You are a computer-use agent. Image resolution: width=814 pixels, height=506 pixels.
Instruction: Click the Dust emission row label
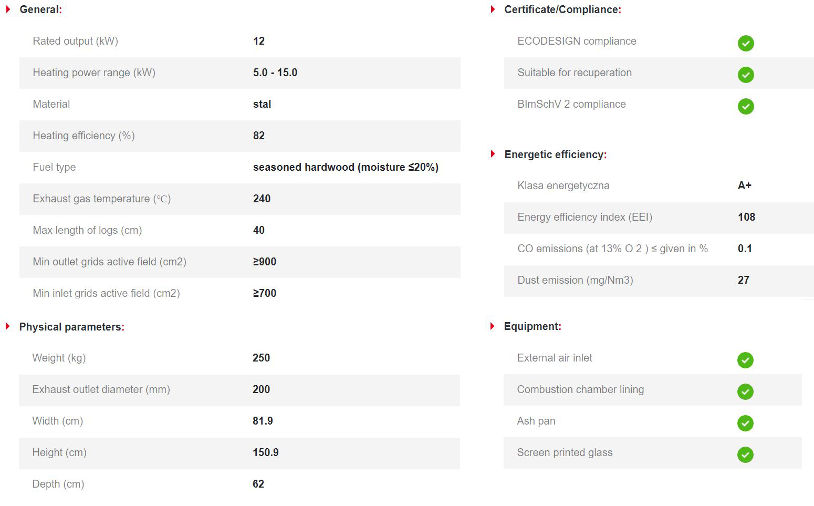click(575, 280)
